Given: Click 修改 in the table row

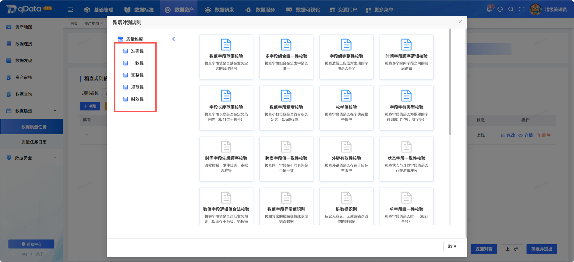Looking at the screenshot, I should click(508, 135).
